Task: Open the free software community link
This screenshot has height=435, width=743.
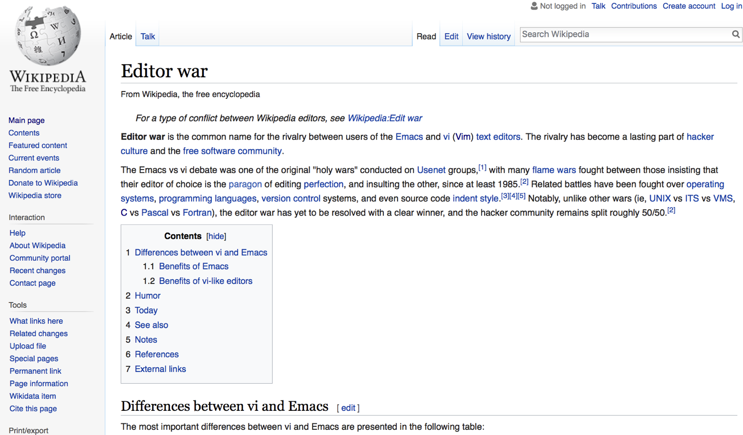Action: (232, 151)
